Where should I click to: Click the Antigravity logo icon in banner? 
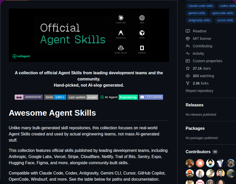[x=121, y=33]
